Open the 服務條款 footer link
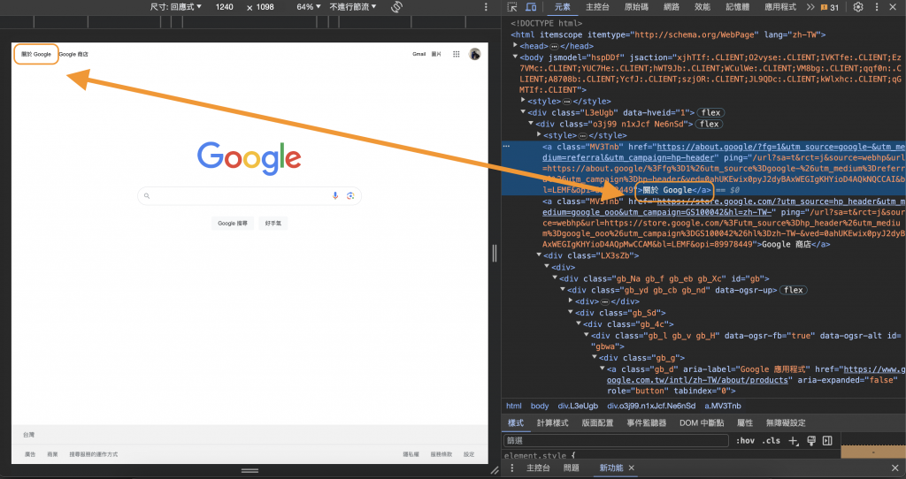 [441, 455]
